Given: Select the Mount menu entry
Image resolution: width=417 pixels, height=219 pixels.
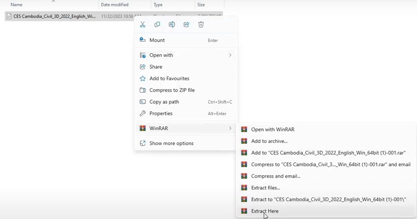Looking at the screenshot, I should 186,40.
